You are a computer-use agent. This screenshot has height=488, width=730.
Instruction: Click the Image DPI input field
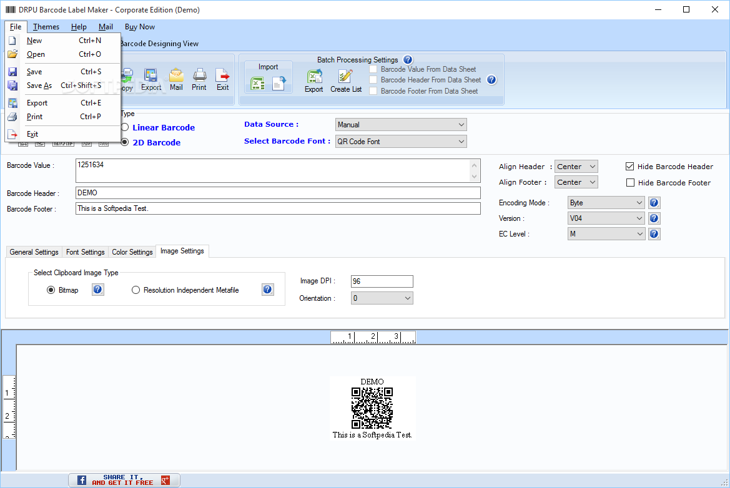coord(382,281)
